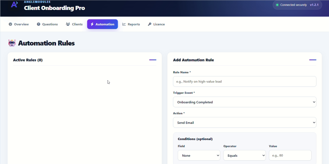Click the Client Onboarding Pro title
Viewport: 329px width, 164px height.
pos(55,8)
